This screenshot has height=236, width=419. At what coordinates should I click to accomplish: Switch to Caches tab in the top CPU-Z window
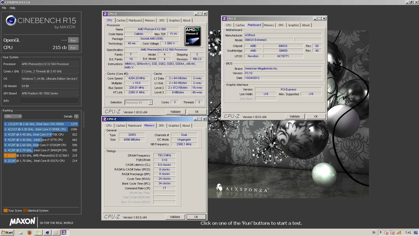point(121,20)
